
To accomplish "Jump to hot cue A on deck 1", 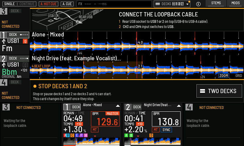I will click(x=65, y=135).
